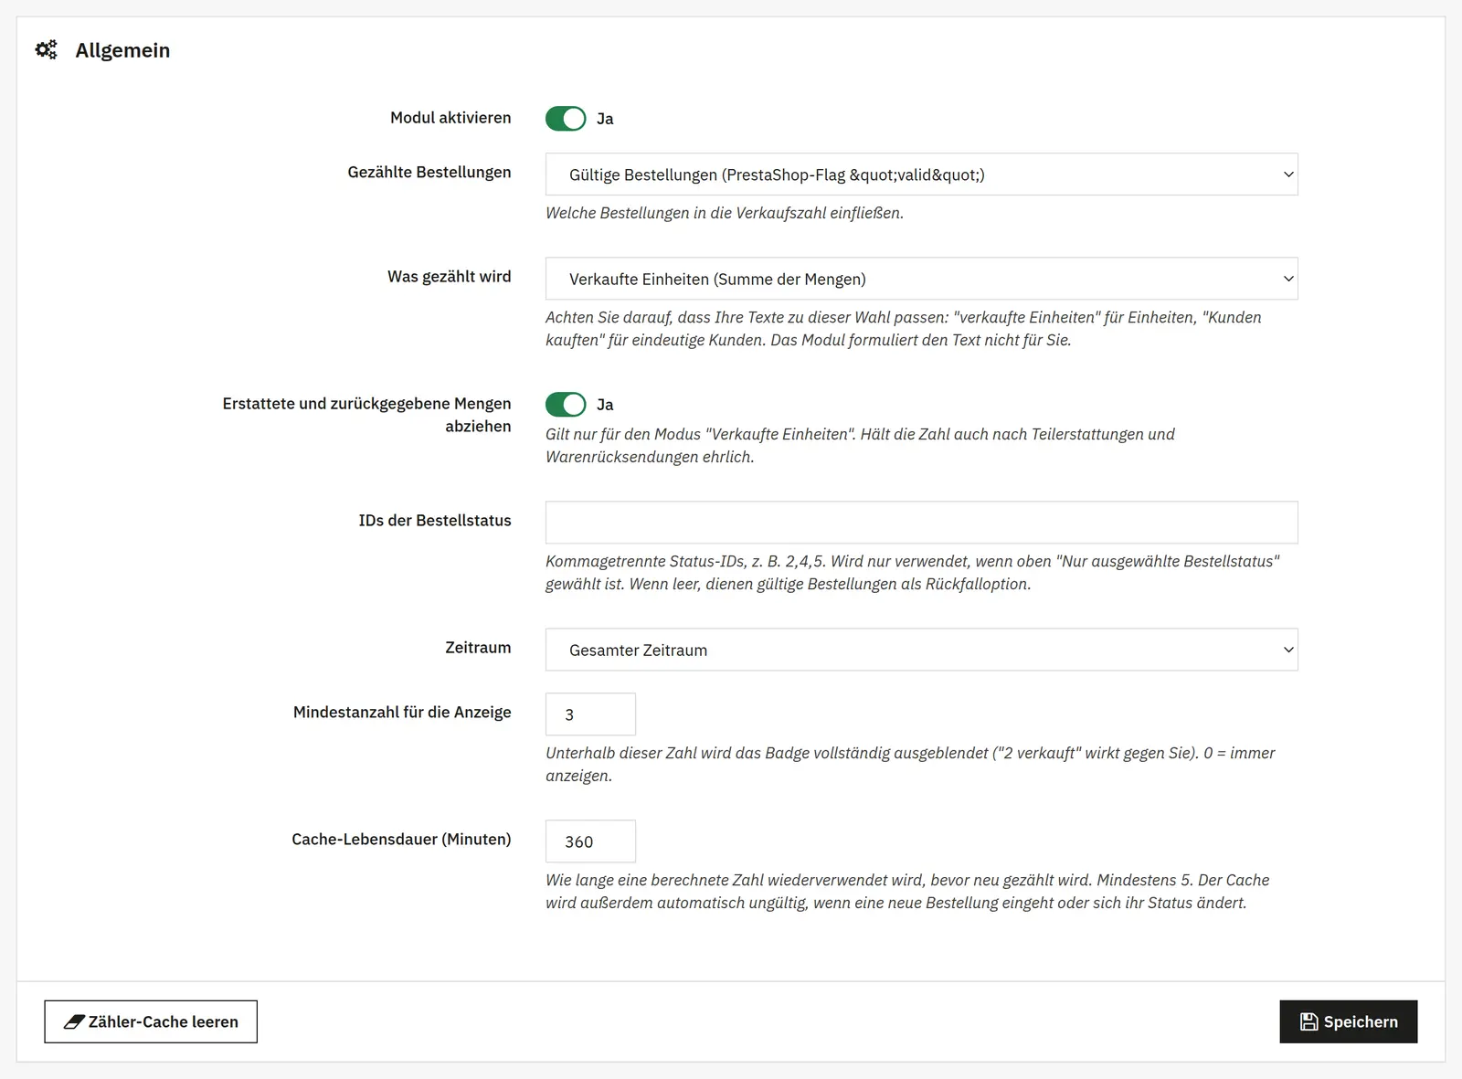This screenshot has height=1079, width=1462.
Task: Click the floppy disk icon in Speichern
Action: (x=1308, y=1021)
